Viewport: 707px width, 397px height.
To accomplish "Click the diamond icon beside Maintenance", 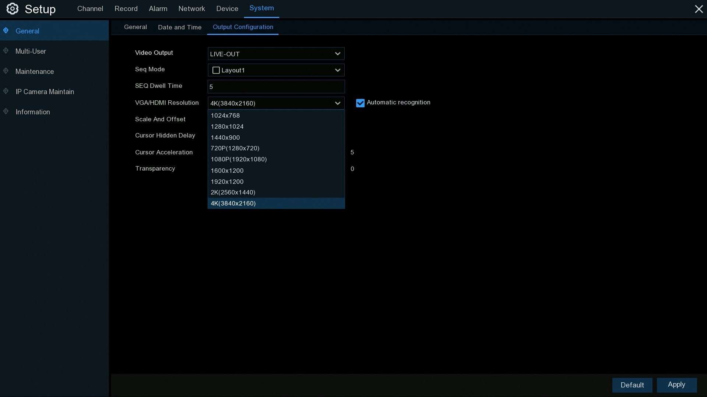I will 6,71.
